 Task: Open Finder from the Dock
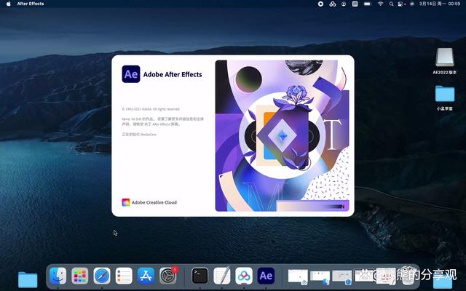pos(58,276)
